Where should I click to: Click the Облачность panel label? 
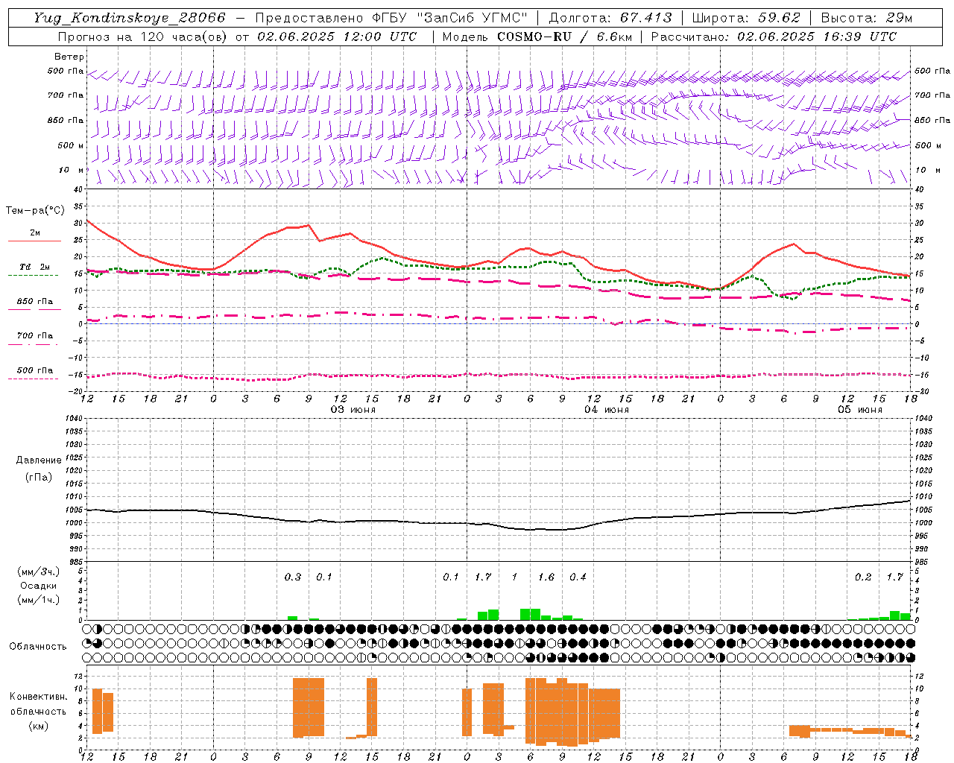coord(38,646)
